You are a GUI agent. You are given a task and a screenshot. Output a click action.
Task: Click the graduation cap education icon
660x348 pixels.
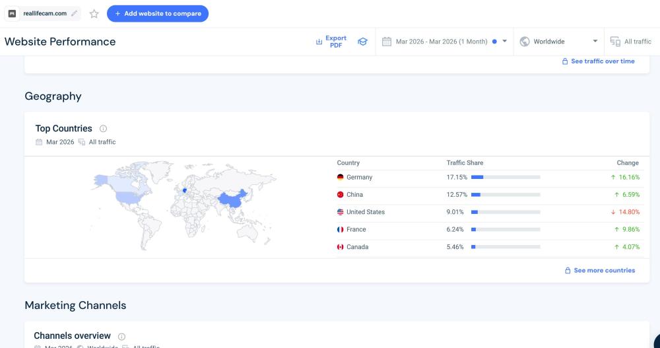click(362, 42)
